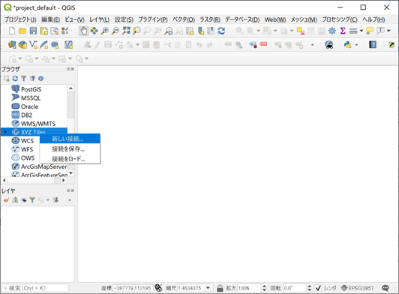Select ArcGisMapServer in the Browser tree
The width and height of the screenshot is (399, 294).
click(x=43, y=166)
